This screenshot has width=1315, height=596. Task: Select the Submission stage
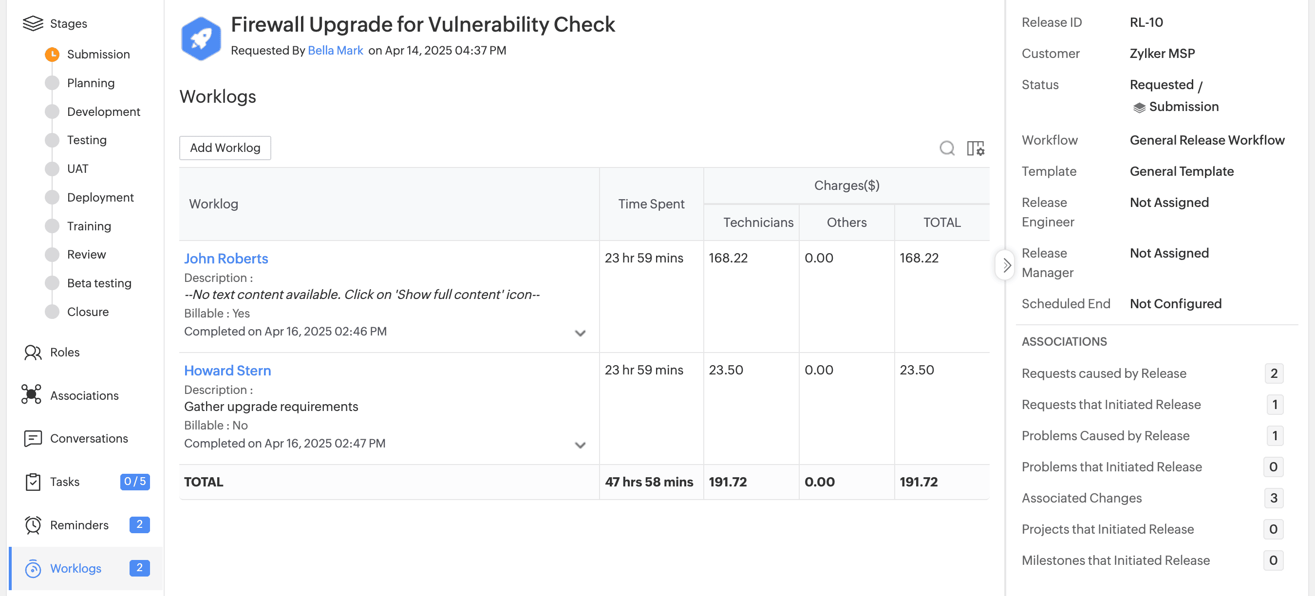[x=98, y=54]
